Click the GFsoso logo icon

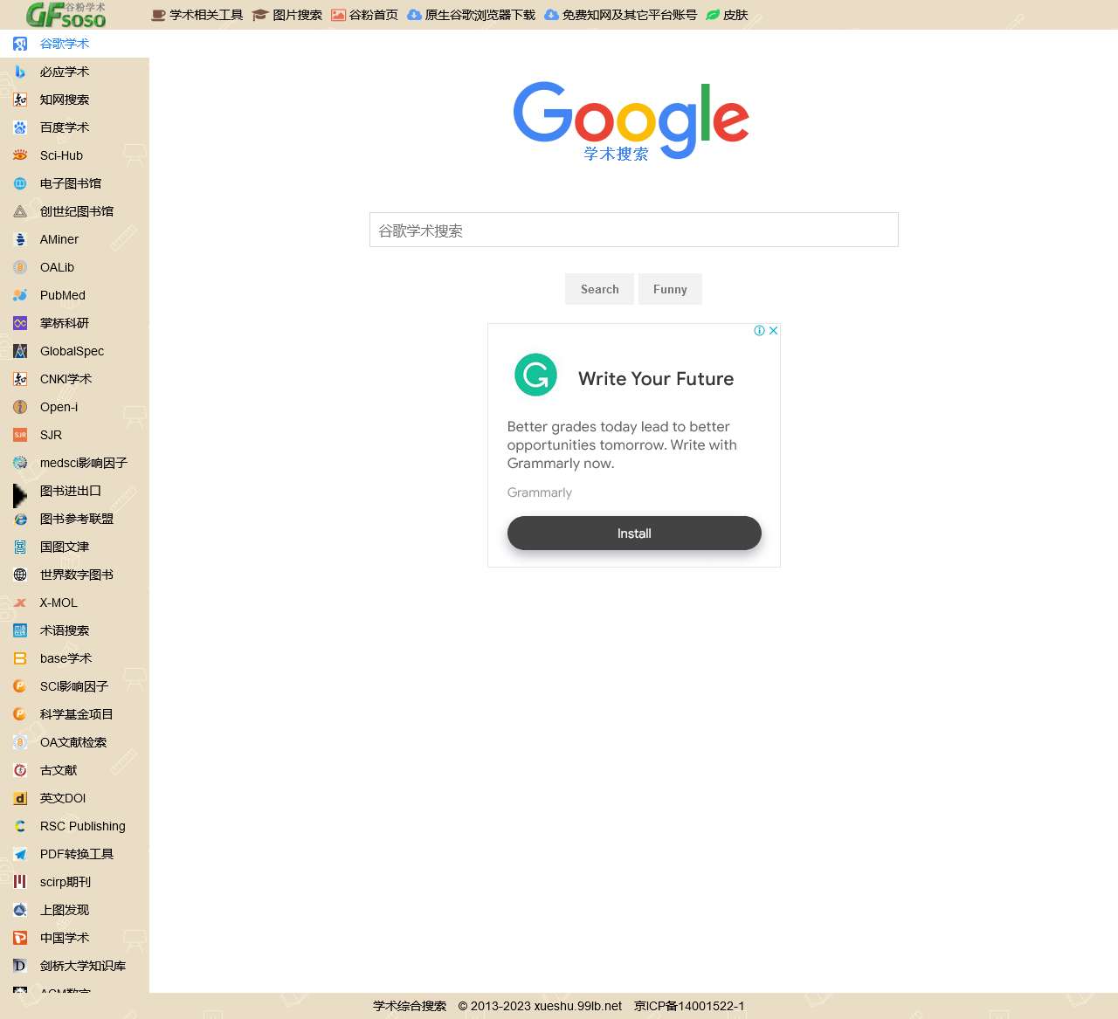click(x=66, y=15)
